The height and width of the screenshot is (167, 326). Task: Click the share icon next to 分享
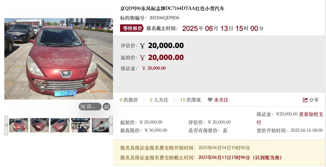[305, 100]
